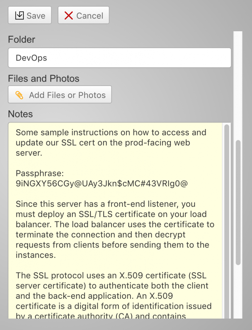Click the outer scrollbar track below the thumb
252x330 pixels.
pos(238,290)
